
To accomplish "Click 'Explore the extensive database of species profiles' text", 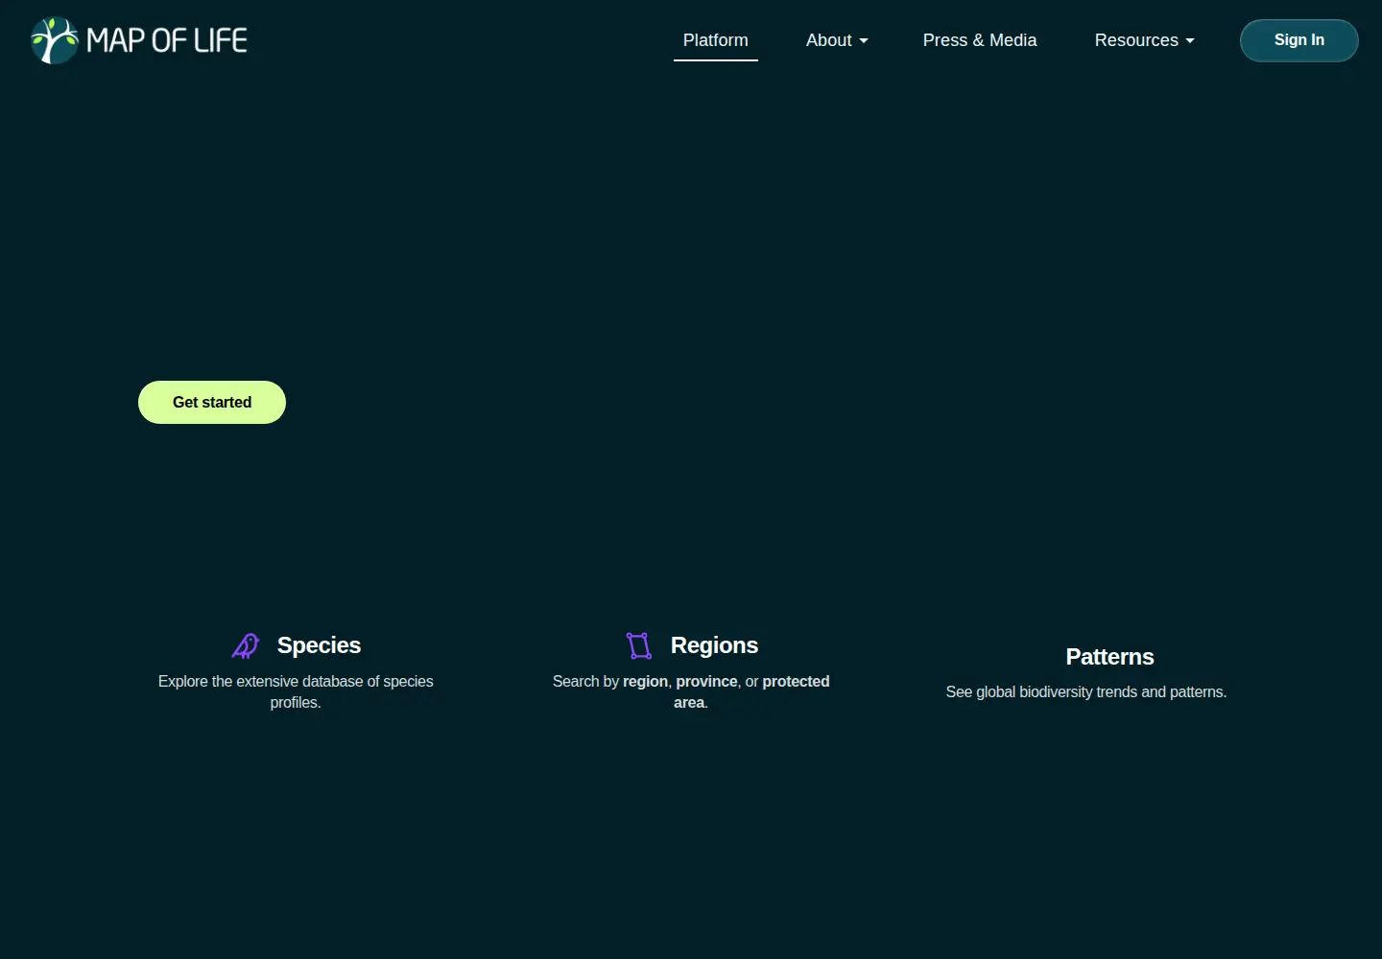I will (x=296, y=691).
